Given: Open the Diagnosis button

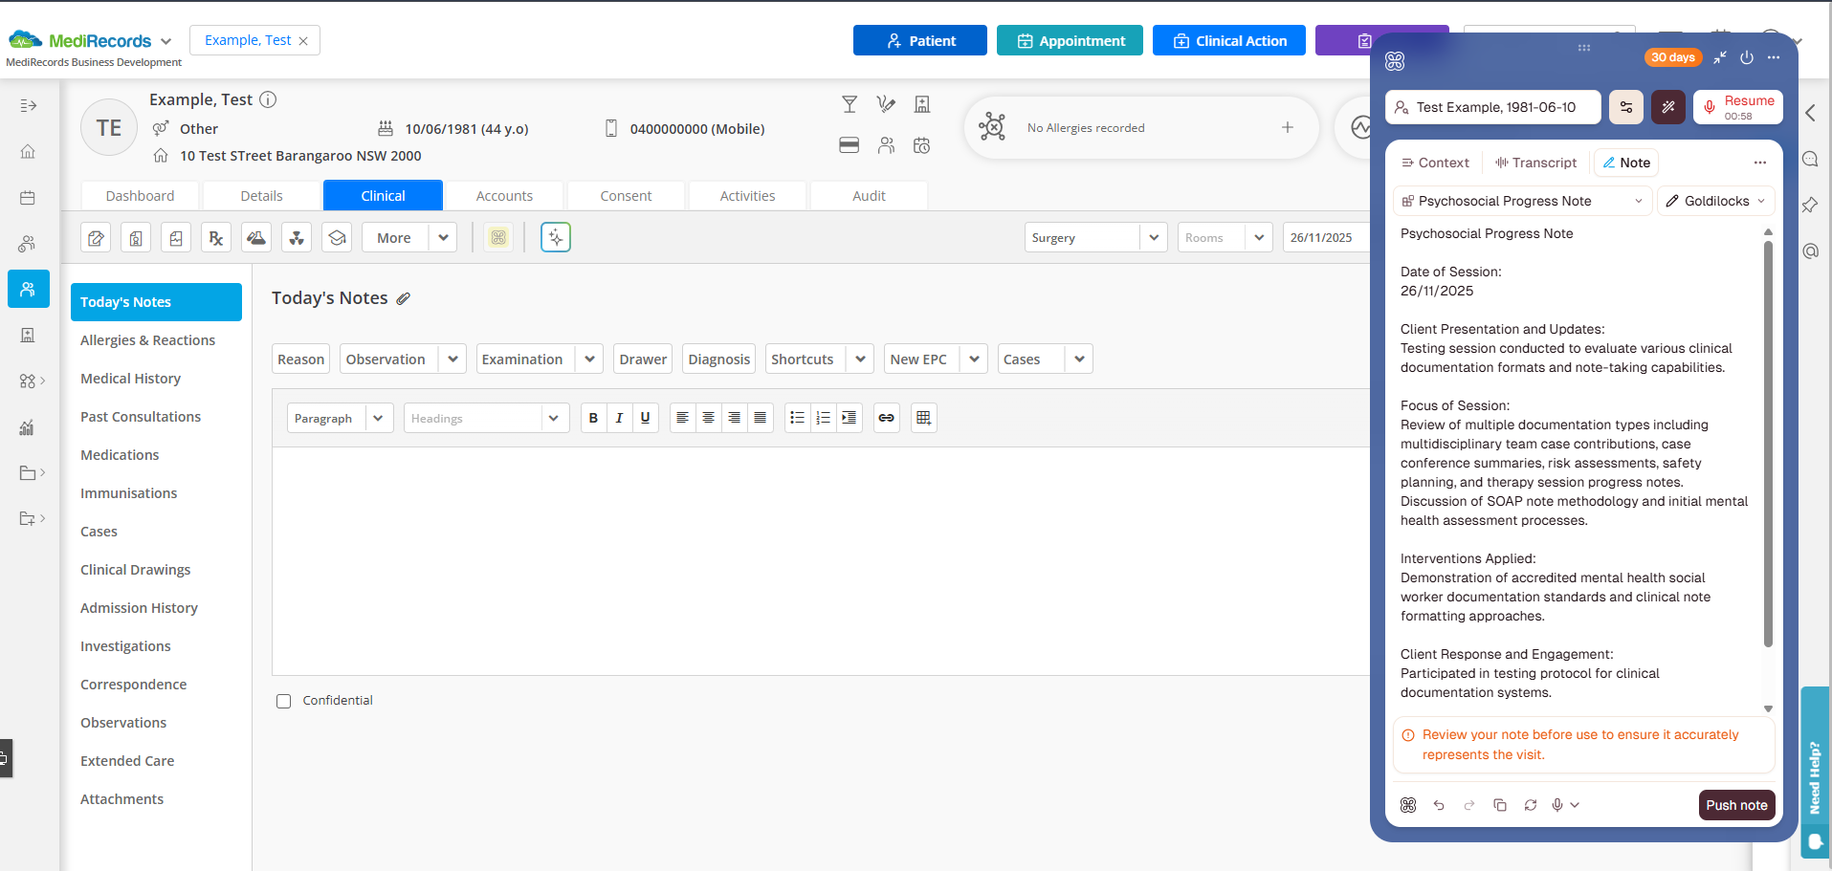Looking at the screenshot, I should tap(718, 359).
